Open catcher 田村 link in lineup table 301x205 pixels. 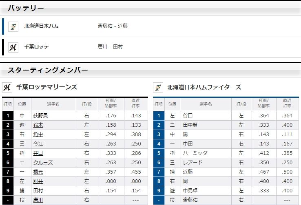[x=38, y=191]
